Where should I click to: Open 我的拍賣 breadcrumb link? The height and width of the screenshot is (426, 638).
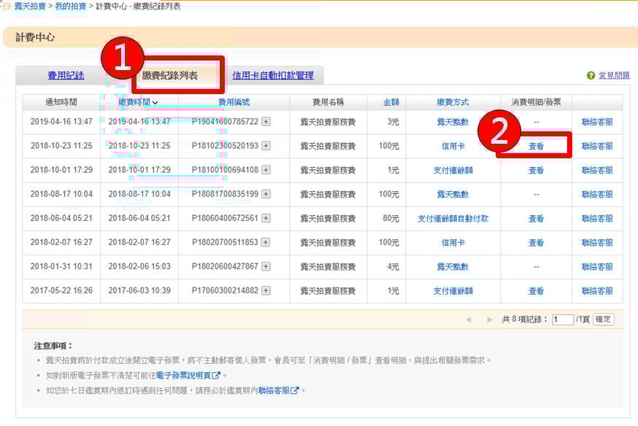(x=71, y=6)
